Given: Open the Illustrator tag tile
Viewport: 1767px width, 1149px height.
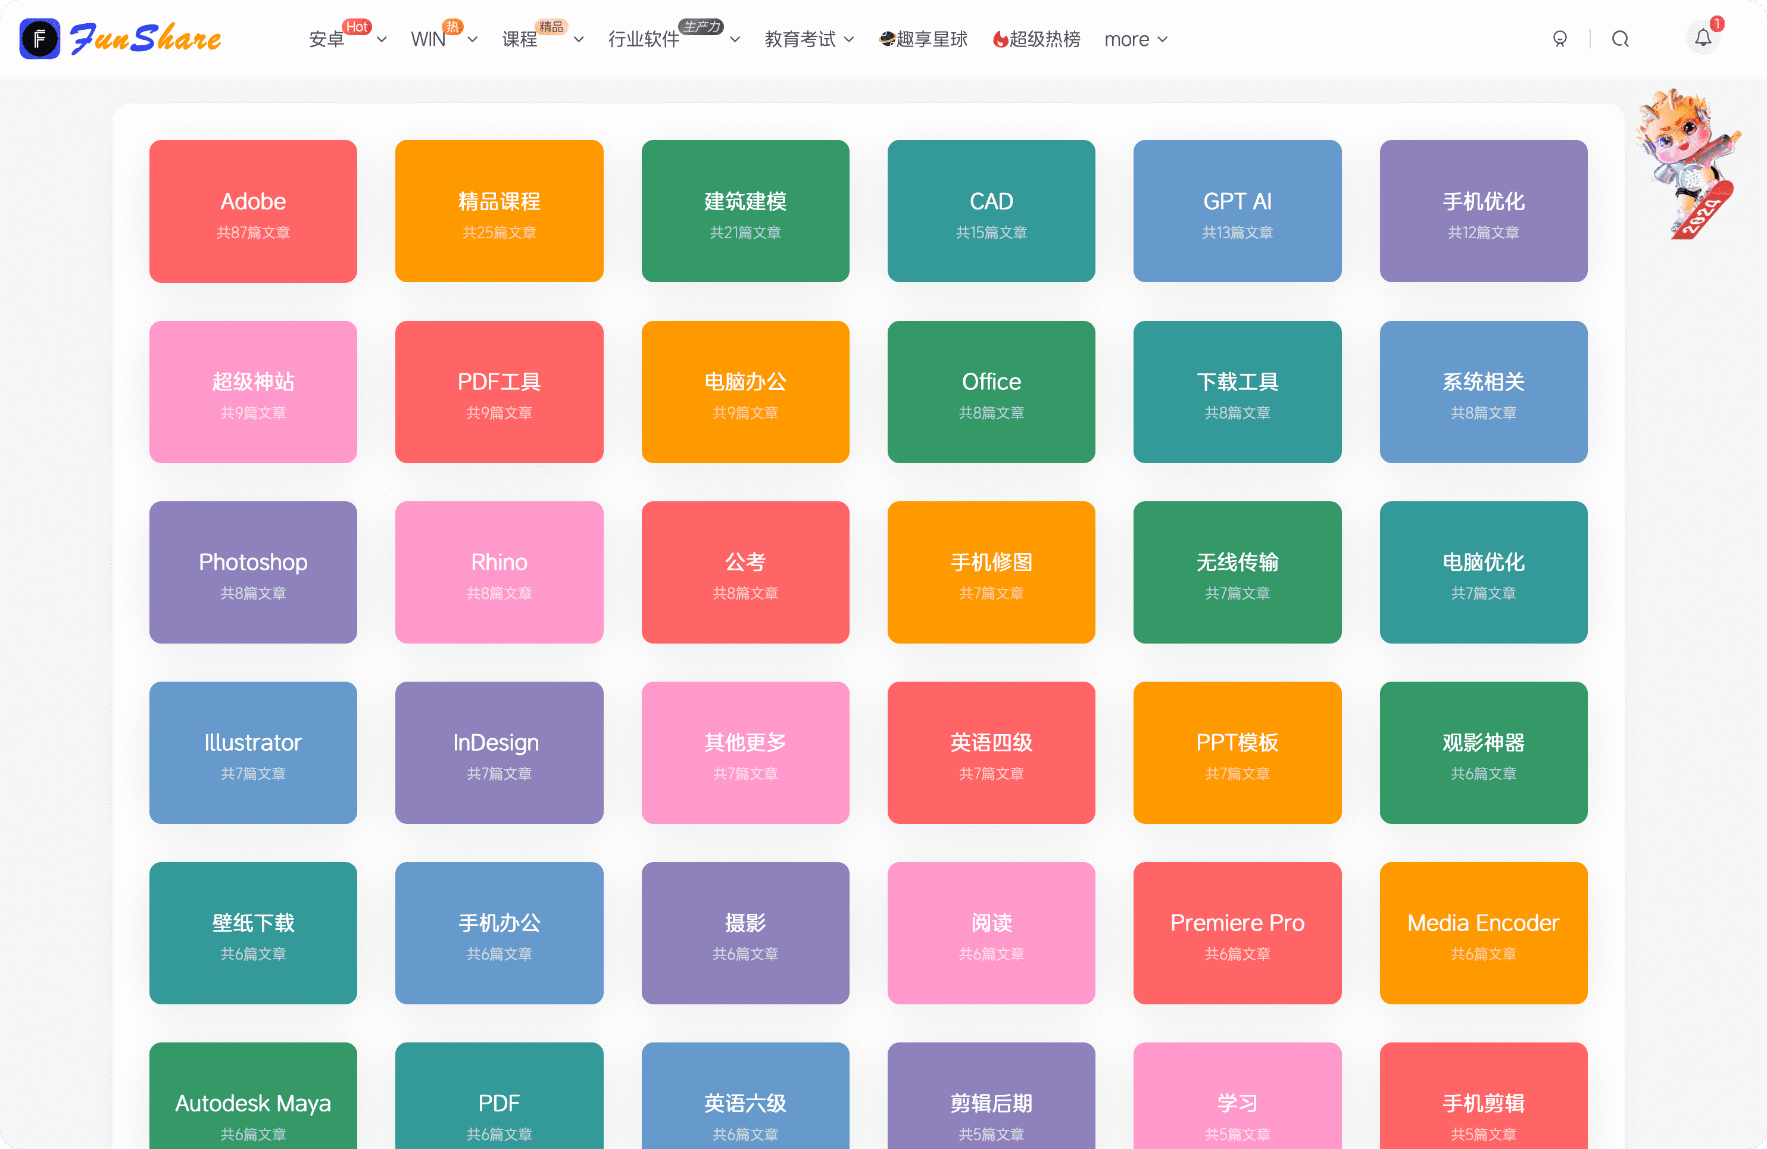Looking at the screenshot, I should point(253,753).
